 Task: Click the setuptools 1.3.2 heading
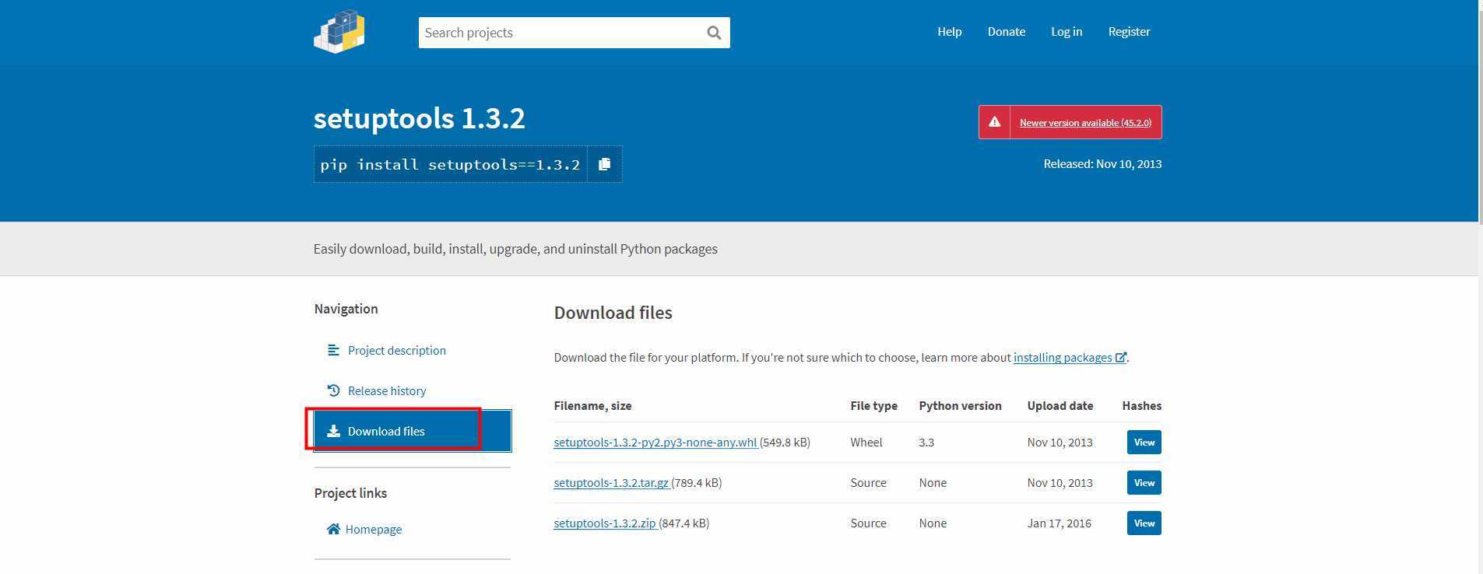point(420,118)
